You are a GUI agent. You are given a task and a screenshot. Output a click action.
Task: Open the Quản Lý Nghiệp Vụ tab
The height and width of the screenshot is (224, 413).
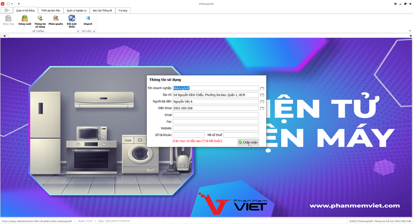[x=76, y=11]
